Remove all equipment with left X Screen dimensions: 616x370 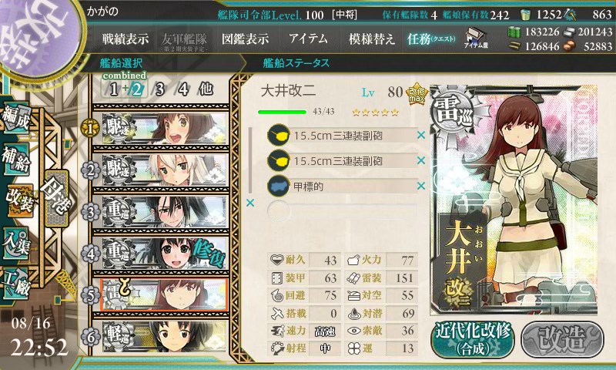click(x=250, y=203)
